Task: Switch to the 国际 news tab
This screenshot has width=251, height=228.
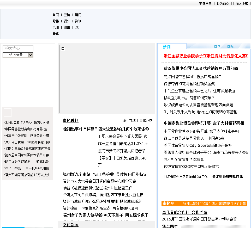Action: (230, 46)
